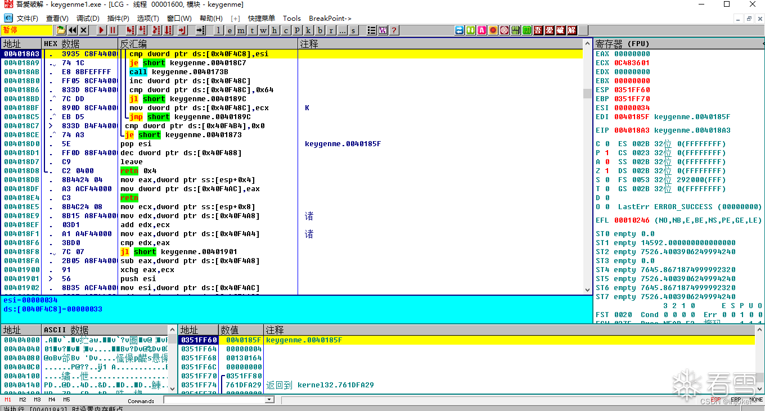Screen dimensions: 765x411
Task: Open the CPU window with the 'c' button
Action: point(286,30)
